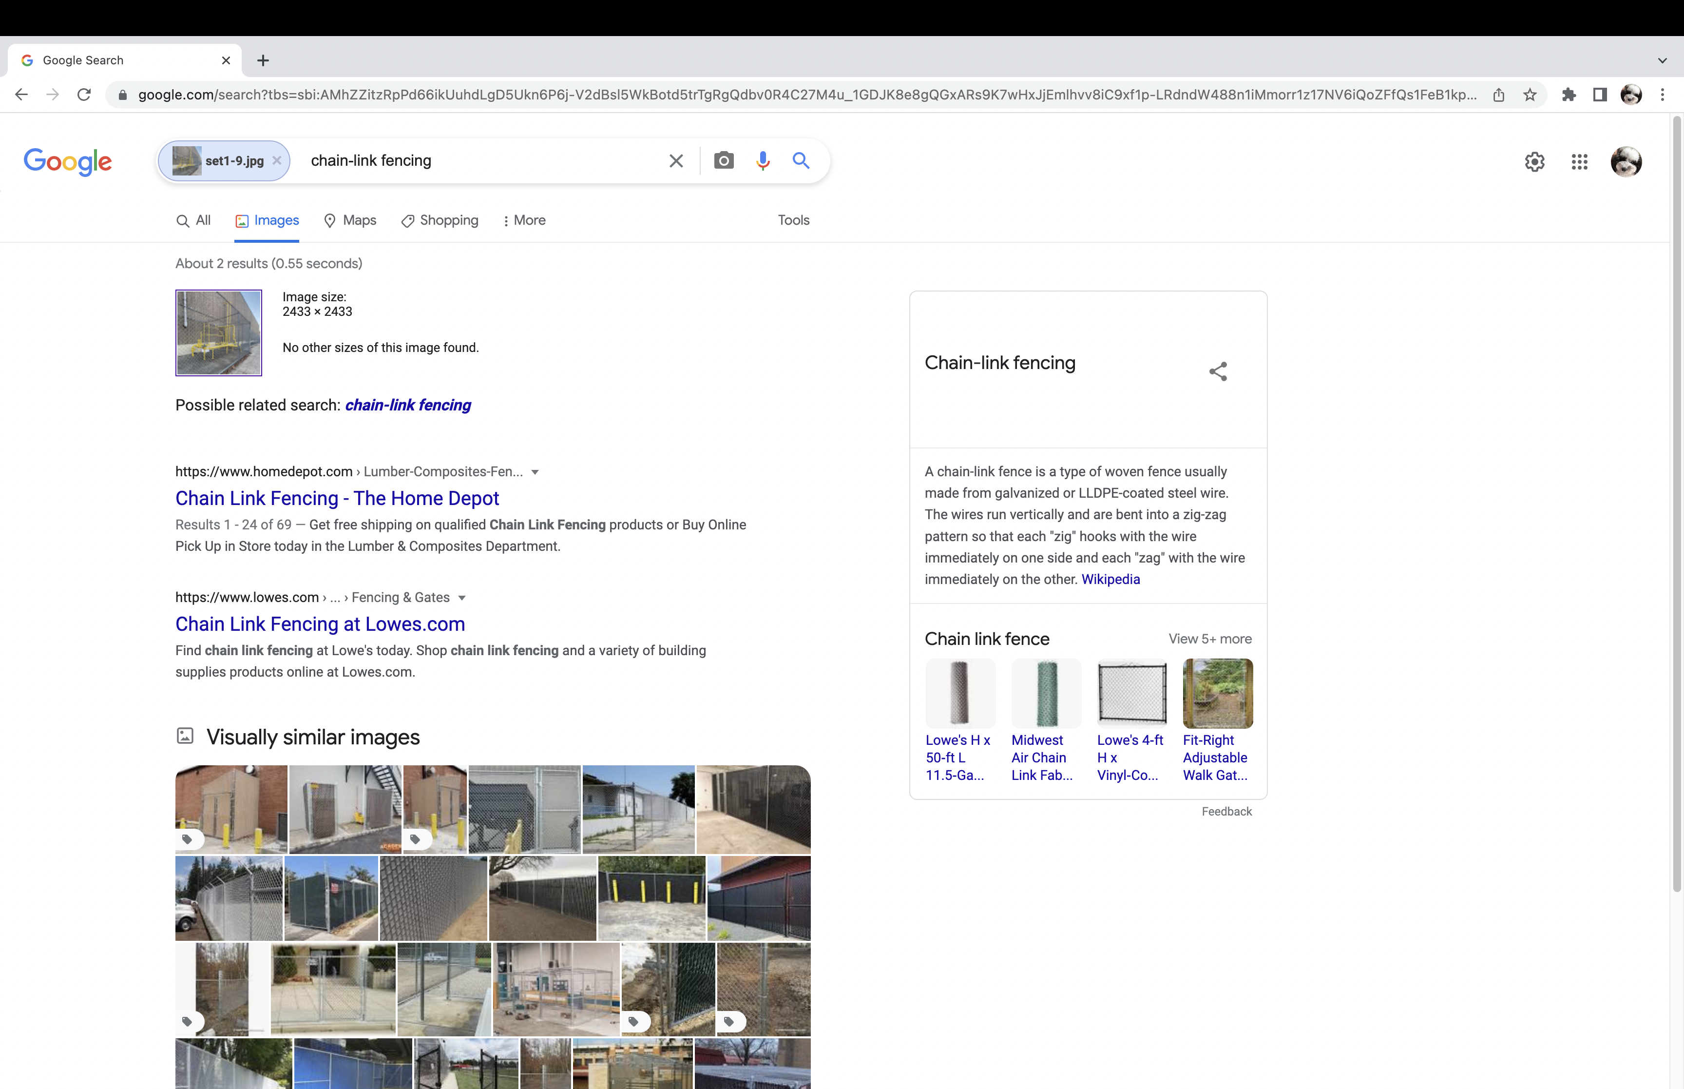This screenshot has height=1089, width=1684.
Task: Switch to the Shopping tab
Action: pyautogui.click(x=440, y=221)
